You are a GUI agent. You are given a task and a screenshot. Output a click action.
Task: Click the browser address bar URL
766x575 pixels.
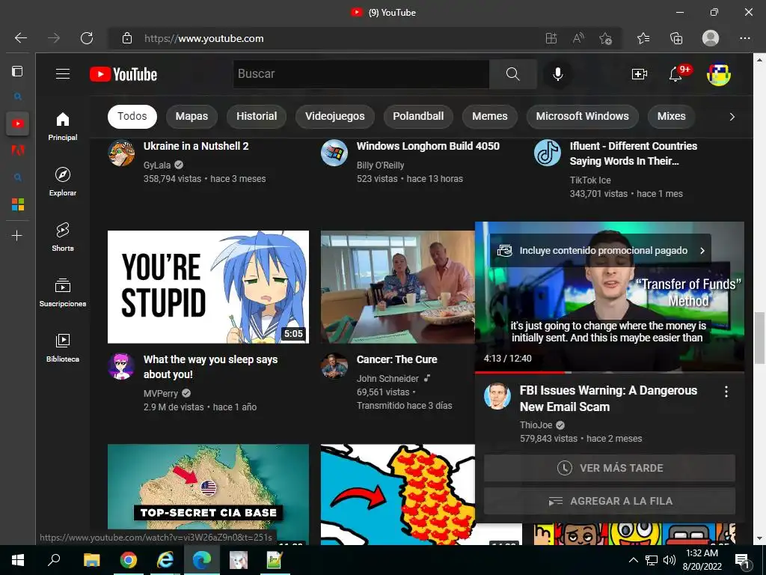tap(203, 38)
